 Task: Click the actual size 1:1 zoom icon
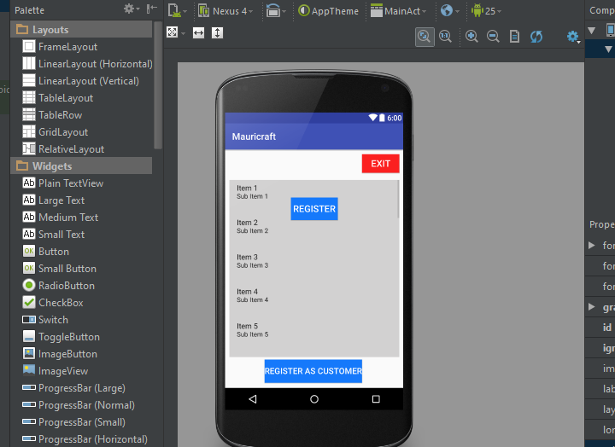(445, 36)
